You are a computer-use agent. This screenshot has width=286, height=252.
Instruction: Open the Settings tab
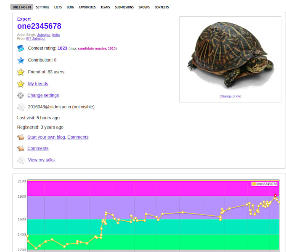[42, 7]
